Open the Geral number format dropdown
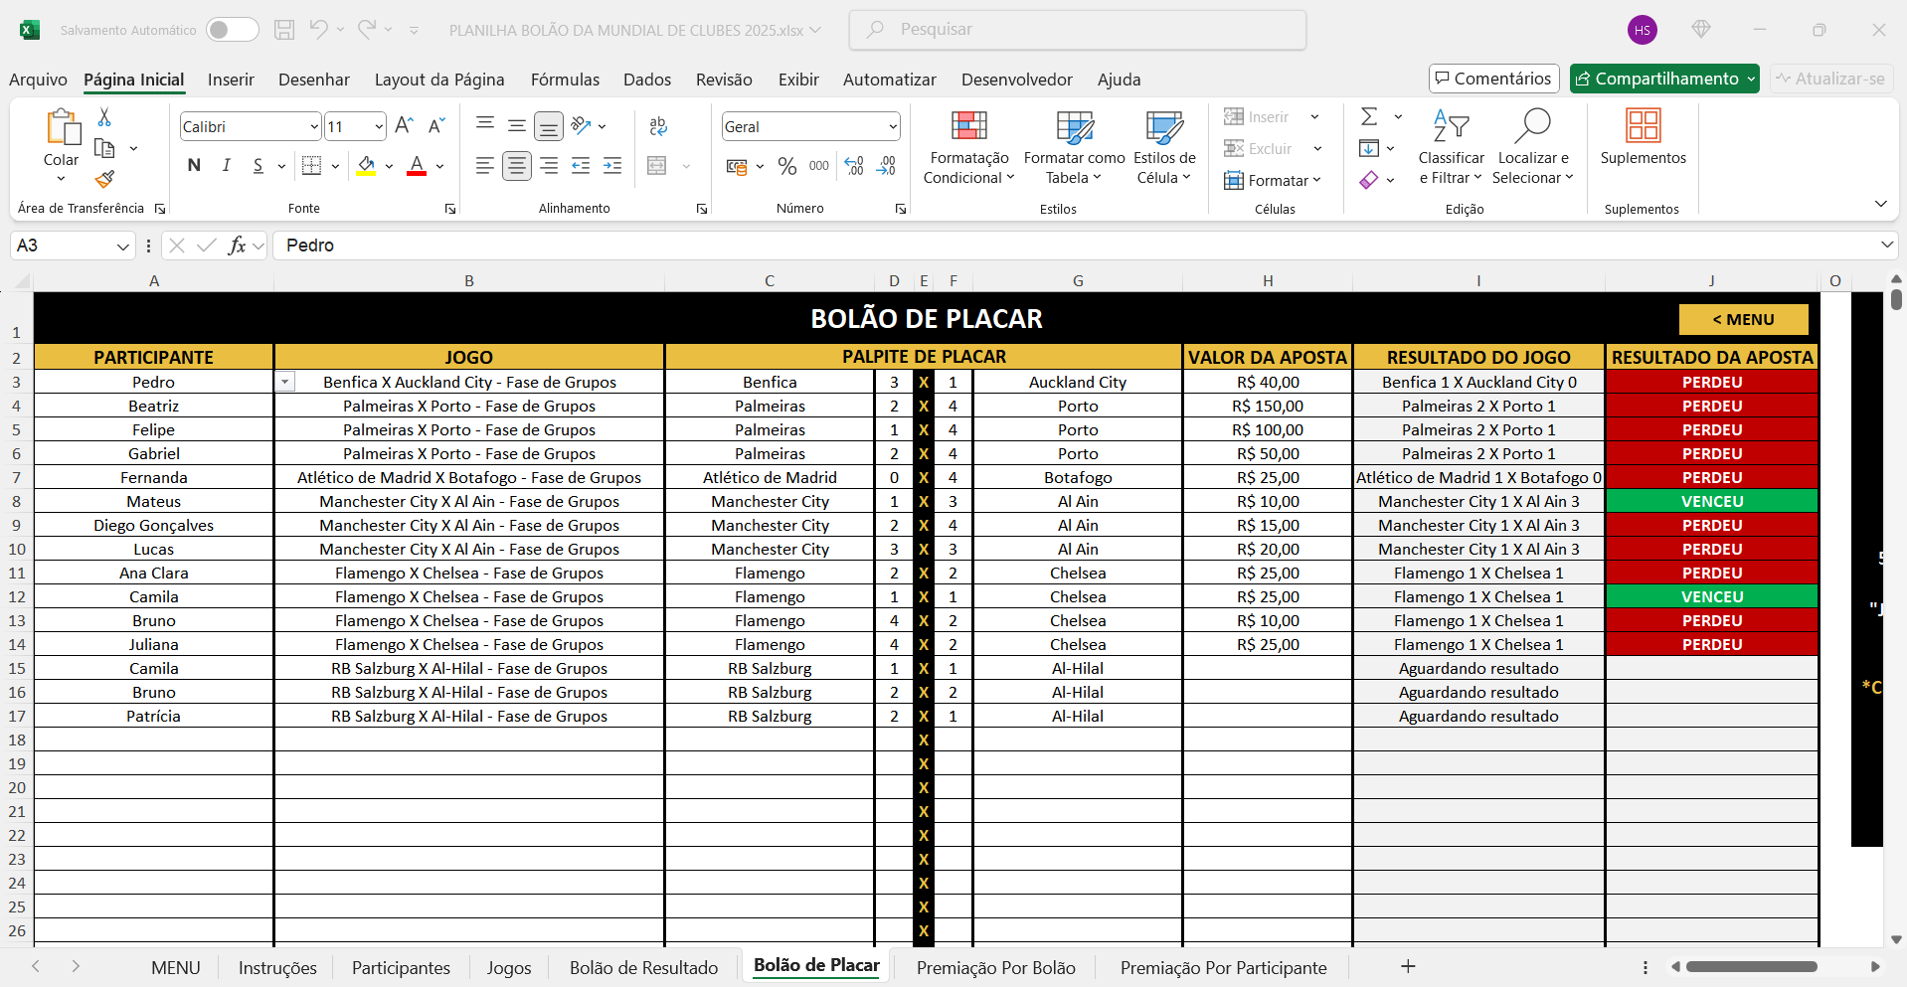 pos(893,126)
